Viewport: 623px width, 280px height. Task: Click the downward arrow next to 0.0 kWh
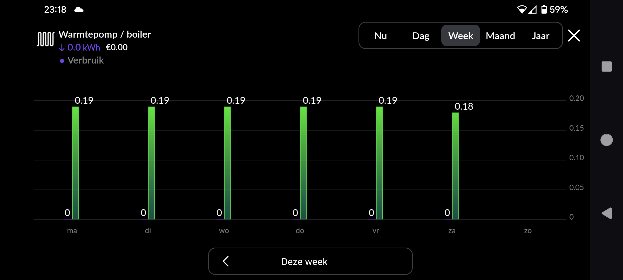62,47
